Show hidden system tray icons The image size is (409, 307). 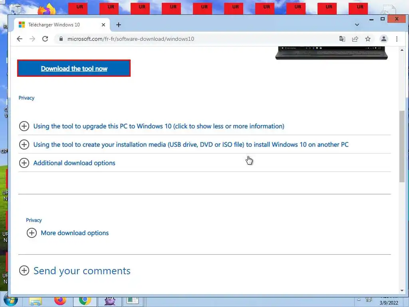tap(359, 300)
